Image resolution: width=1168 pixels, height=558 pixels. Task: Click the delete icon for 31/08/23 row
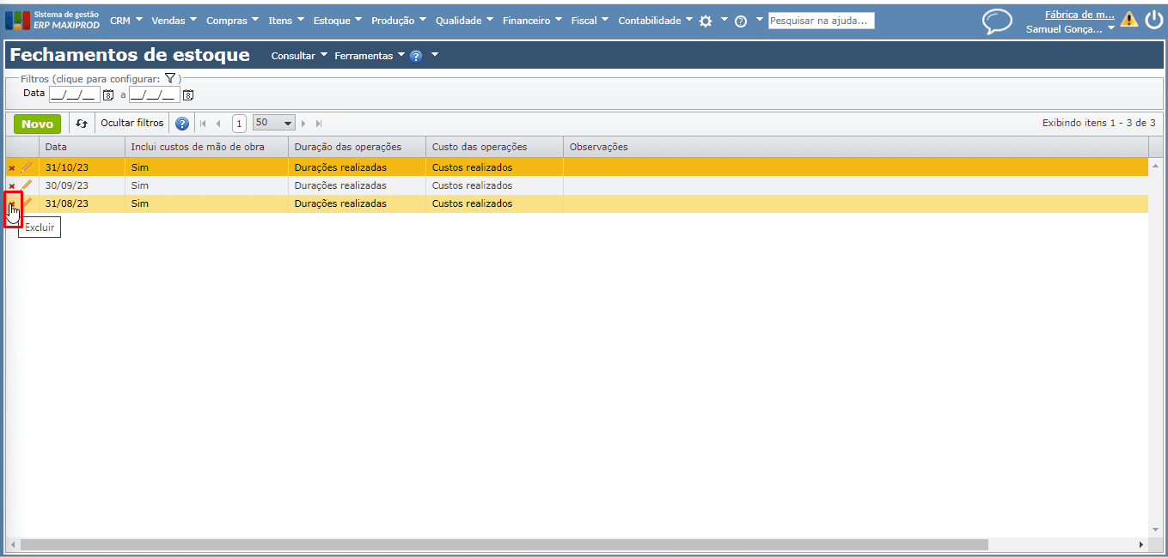click(12, 204)
